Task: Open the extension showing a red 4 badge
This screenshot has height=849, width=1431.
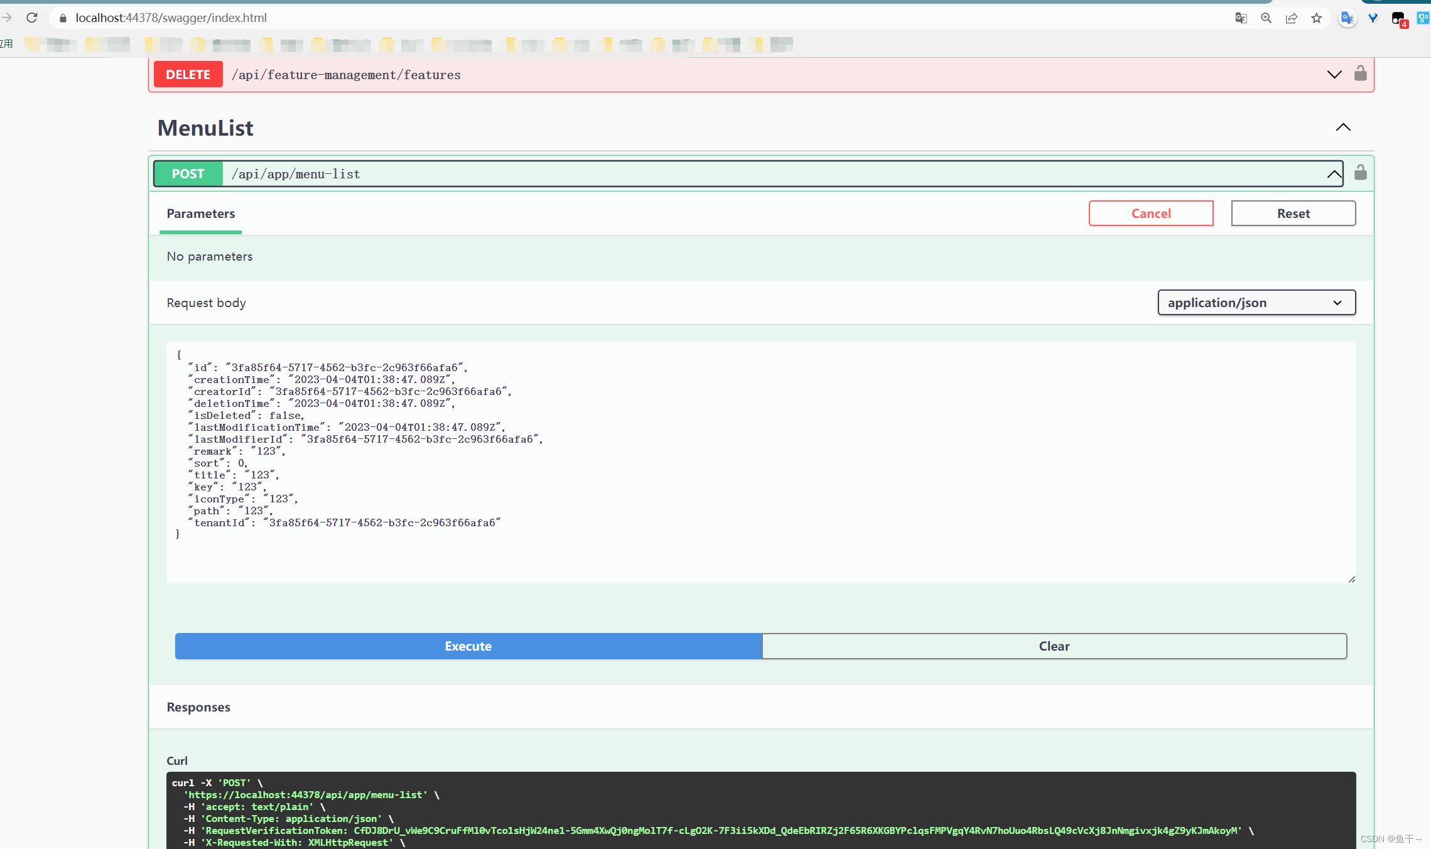Action: 1397,18
